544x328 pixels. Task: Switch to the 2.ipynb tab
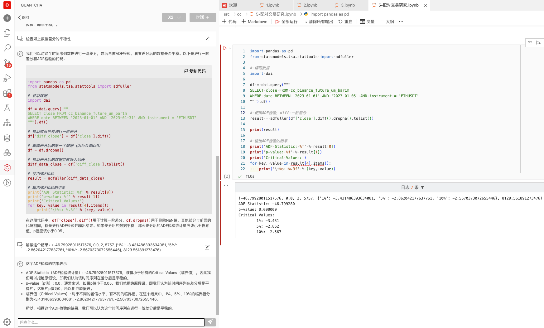coord(310,5)
